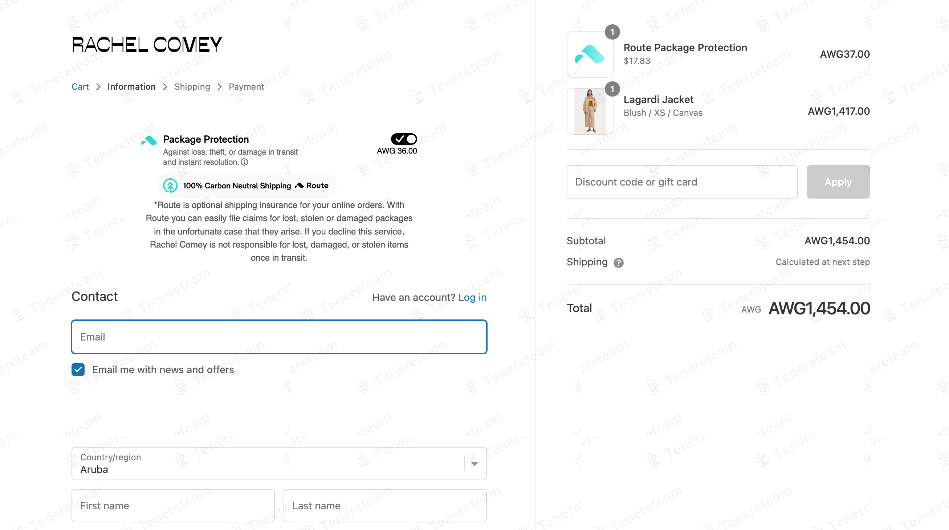Uncheck 'Email me with news and offers'
949x530 pixels.
78,370
